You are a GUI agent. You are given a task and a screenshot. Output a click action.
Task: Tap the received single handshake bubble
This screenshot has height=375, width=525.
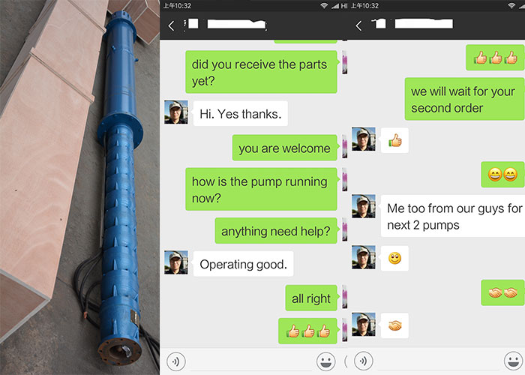(394, 325)
